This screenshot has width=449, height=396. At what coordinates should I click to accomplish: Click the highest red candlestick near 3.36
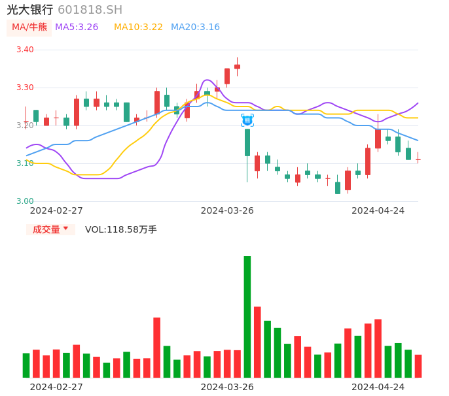(237, 66)
